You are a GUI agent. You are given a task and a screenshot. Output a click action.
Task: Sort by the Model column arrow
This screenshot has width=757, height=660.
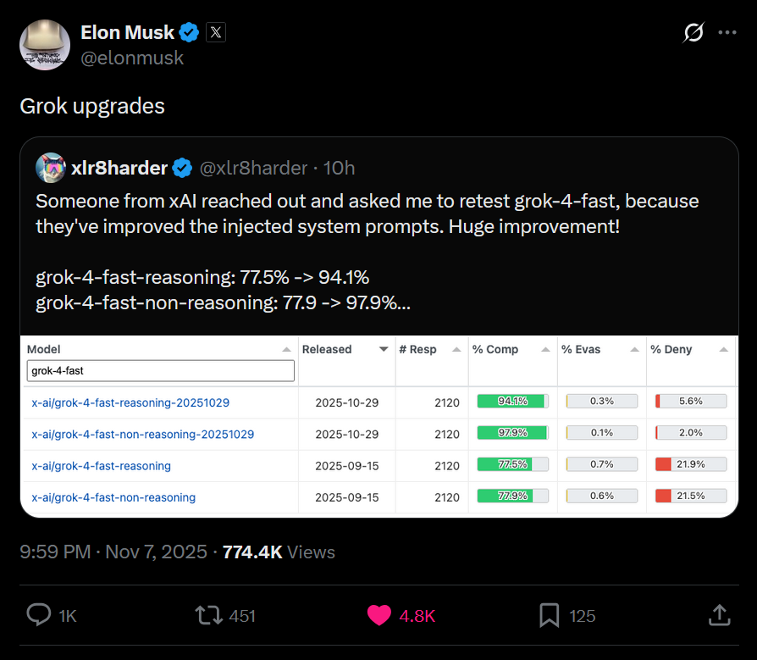(x=287, y=349)
